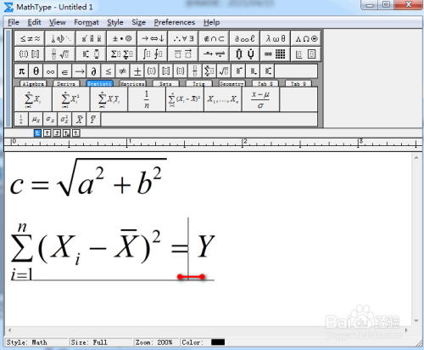Screen dimensions: 424x350
Task: Insert the mu sub X symbol
Action: pos(36,119)
